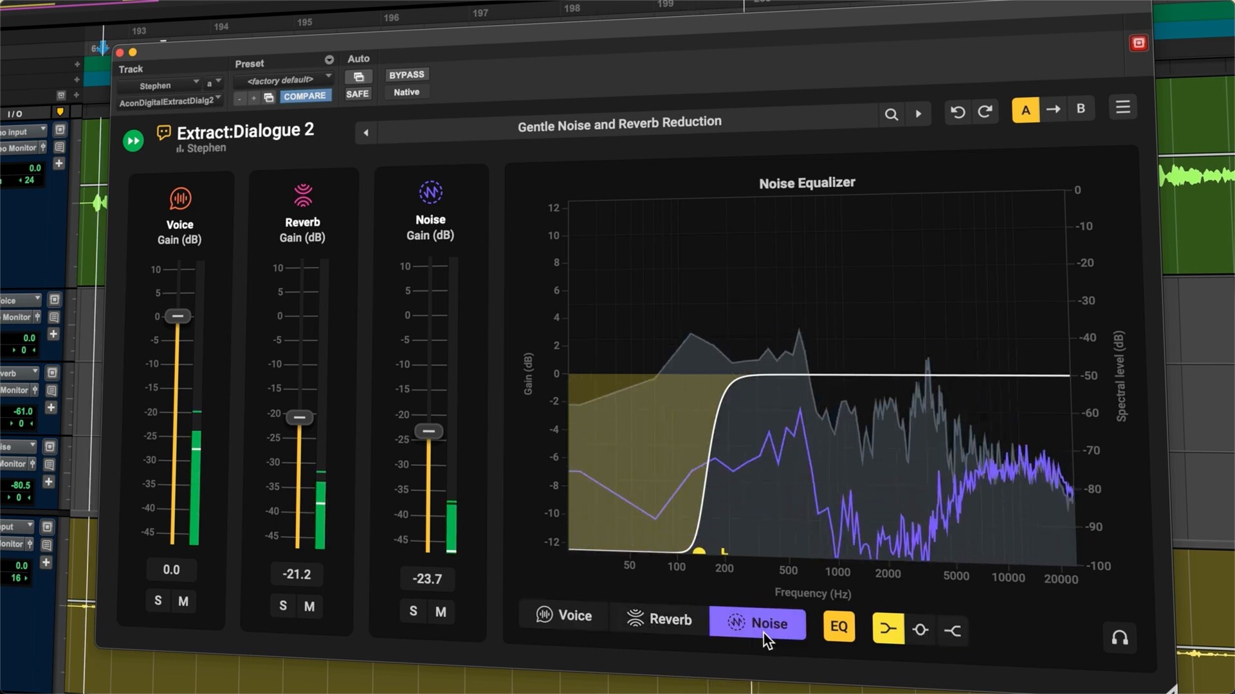Click the redo arrow icon
The image size is (1235, 694).
[985, 112]
